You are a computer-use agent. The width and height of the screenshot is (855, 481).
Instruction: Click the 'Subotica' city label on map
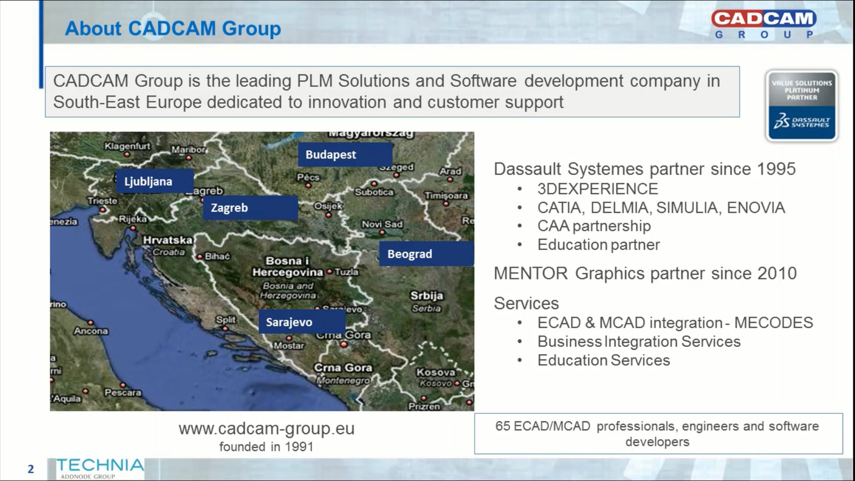click(374, 192)
